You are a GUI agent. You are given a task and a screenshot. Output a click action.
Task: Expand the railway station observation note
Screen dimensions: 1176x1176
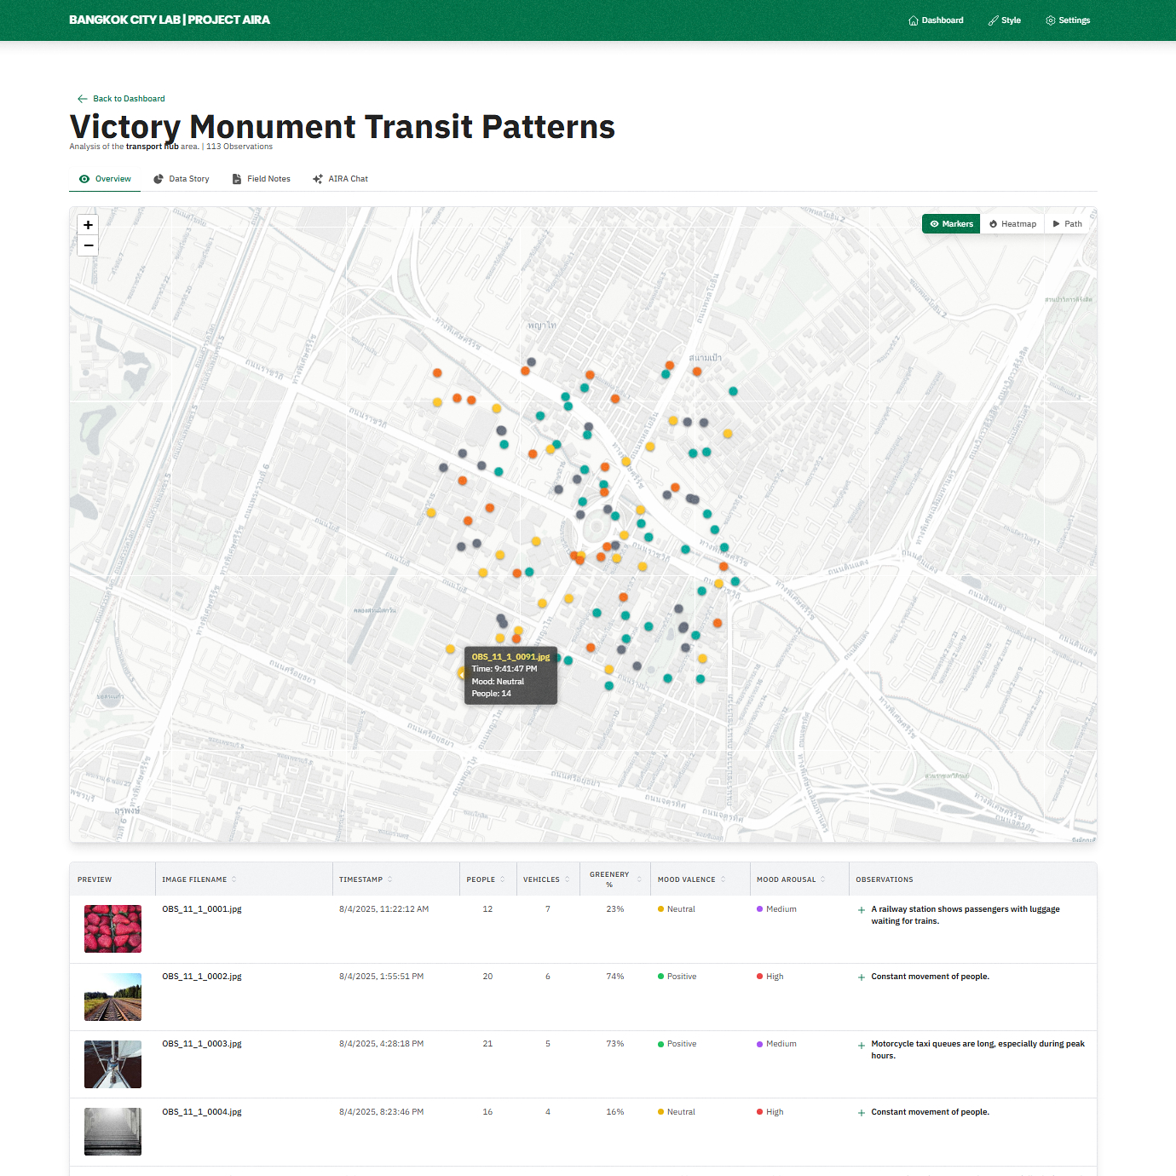point(862,910)
